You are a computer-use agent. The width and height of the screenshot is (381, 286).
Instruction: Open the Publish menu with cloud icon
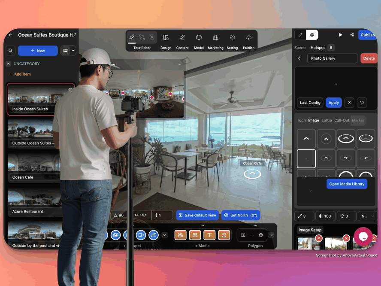pos(248,41)
